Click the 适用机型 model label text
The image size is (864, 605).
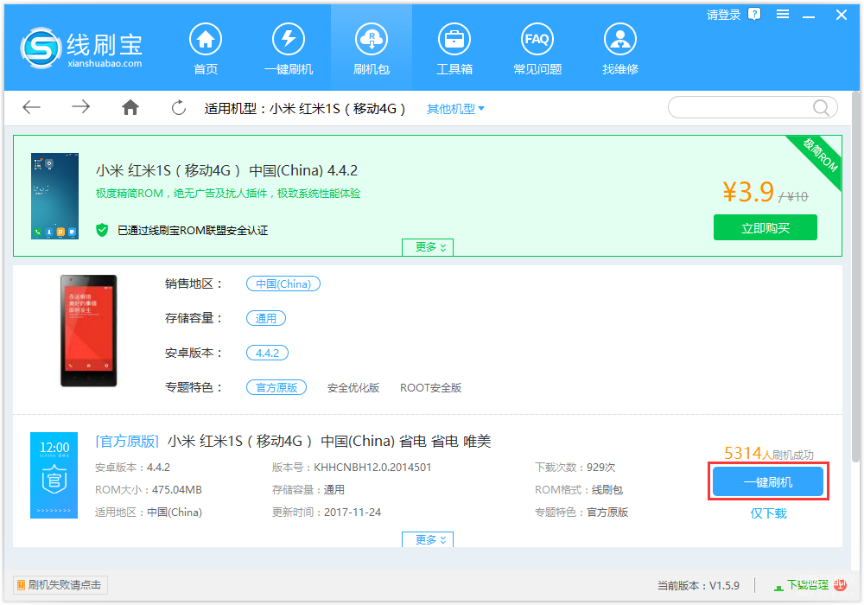(305, 109)
